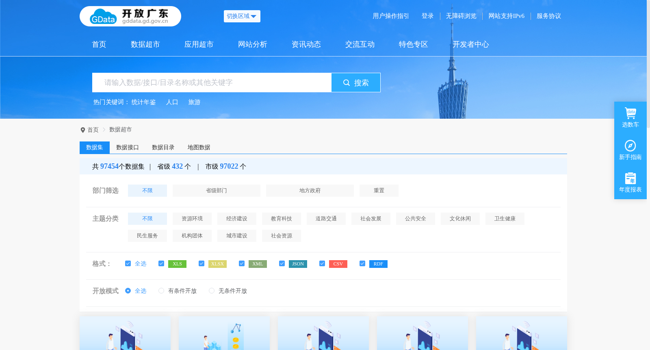This screenshot has height=350, width=650.
Task: Uncheck the RDF format checkbox
Action: click(x=362, y=263)
